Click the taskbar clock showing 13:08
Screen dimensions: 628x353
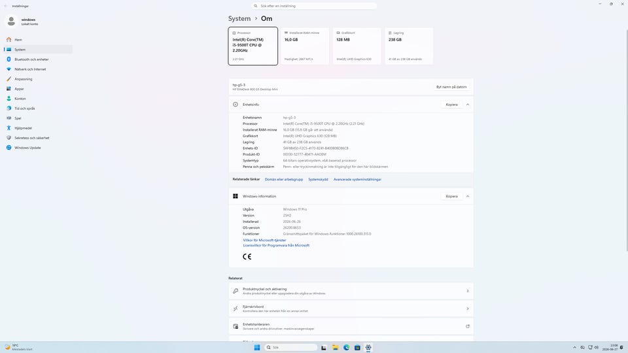[x=610, y=347]
